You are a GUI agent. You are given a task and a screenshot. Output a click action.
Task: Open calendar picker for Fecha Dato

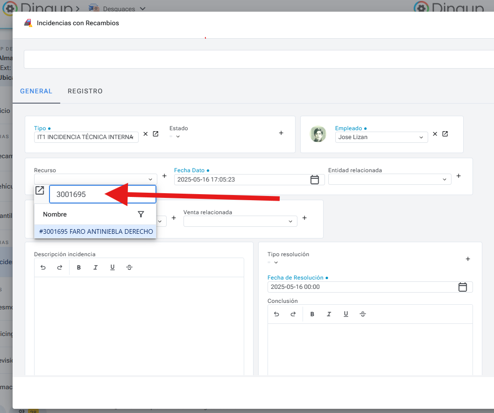(x=315, y=180)
